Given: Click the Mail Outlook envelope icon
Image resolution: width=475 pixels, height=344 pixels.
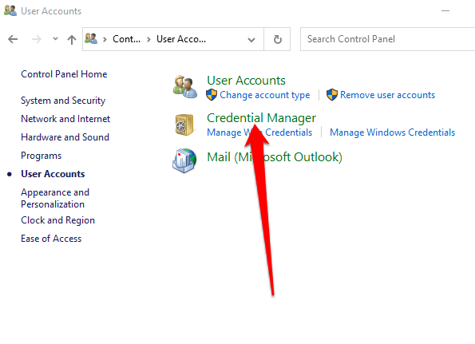Looking at the screenshot, I should pyautogui.click(x=184, y=160).
